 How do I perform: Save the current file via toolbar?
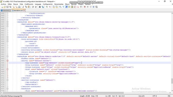pos(8,7)
